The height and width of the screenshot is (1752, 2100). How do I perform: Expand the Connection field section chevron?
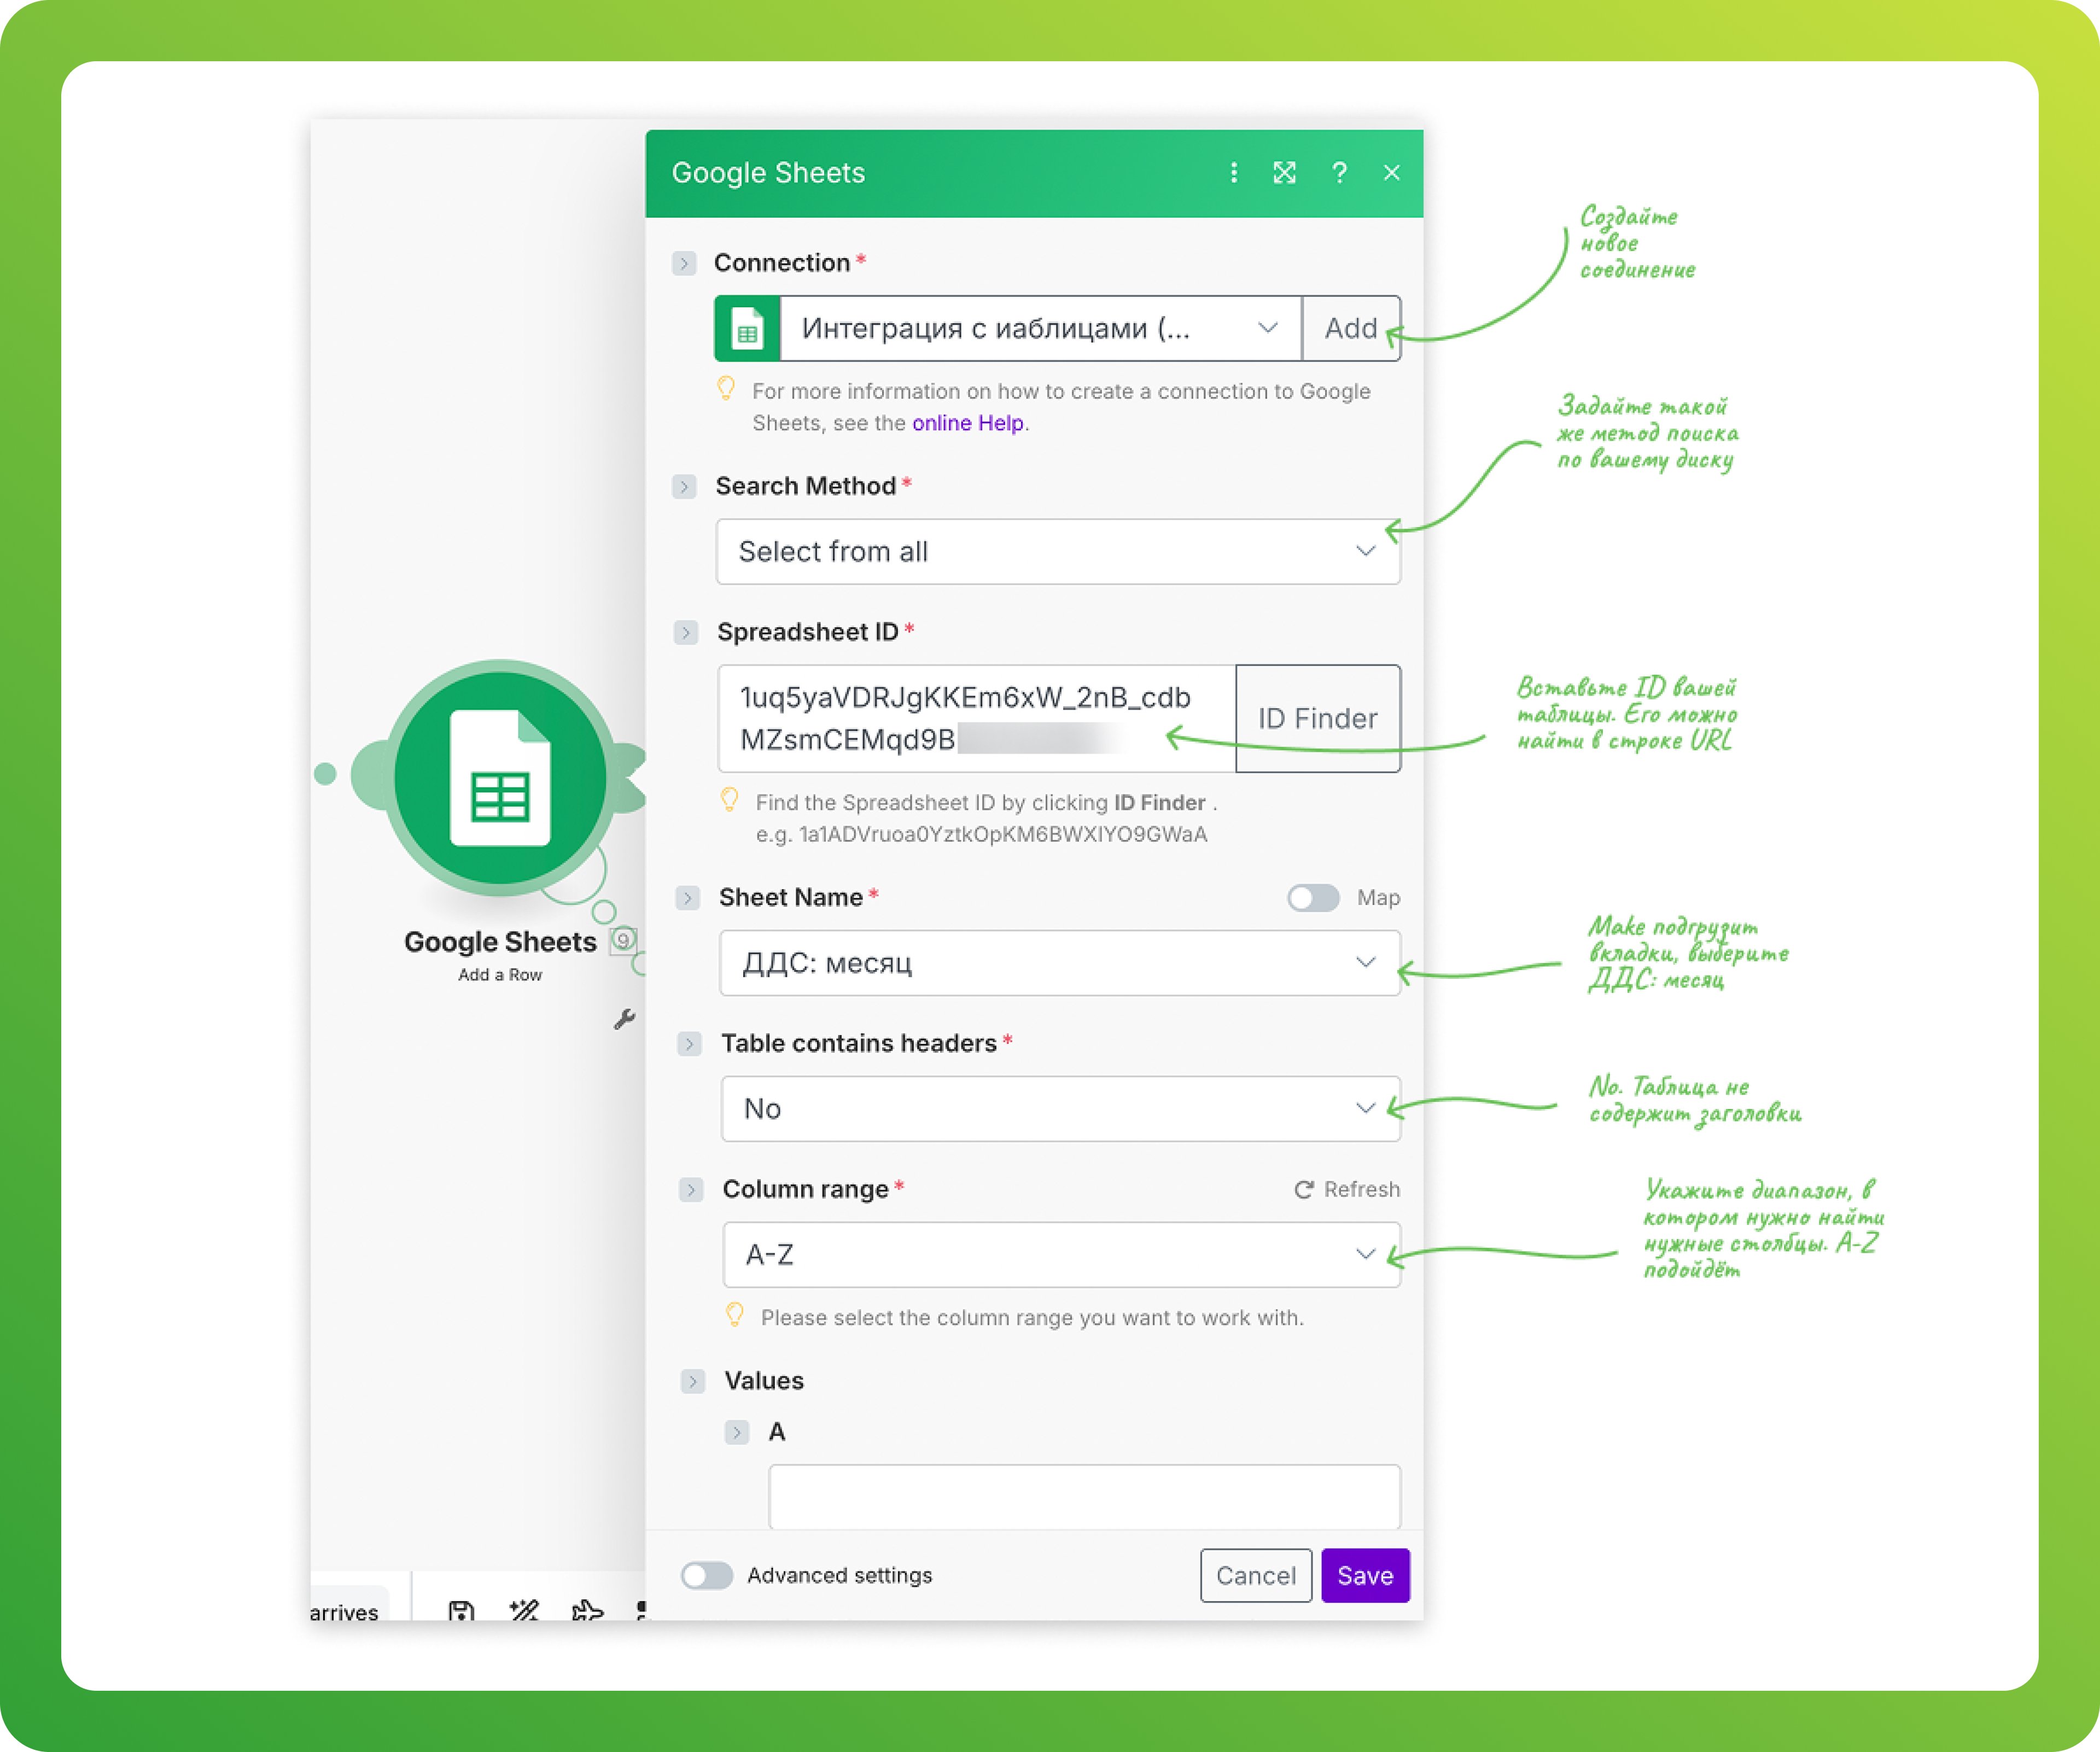[x=684, y=263]
